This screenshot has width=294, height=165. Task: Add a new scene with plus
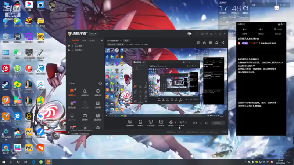click(x=102, y=40)
